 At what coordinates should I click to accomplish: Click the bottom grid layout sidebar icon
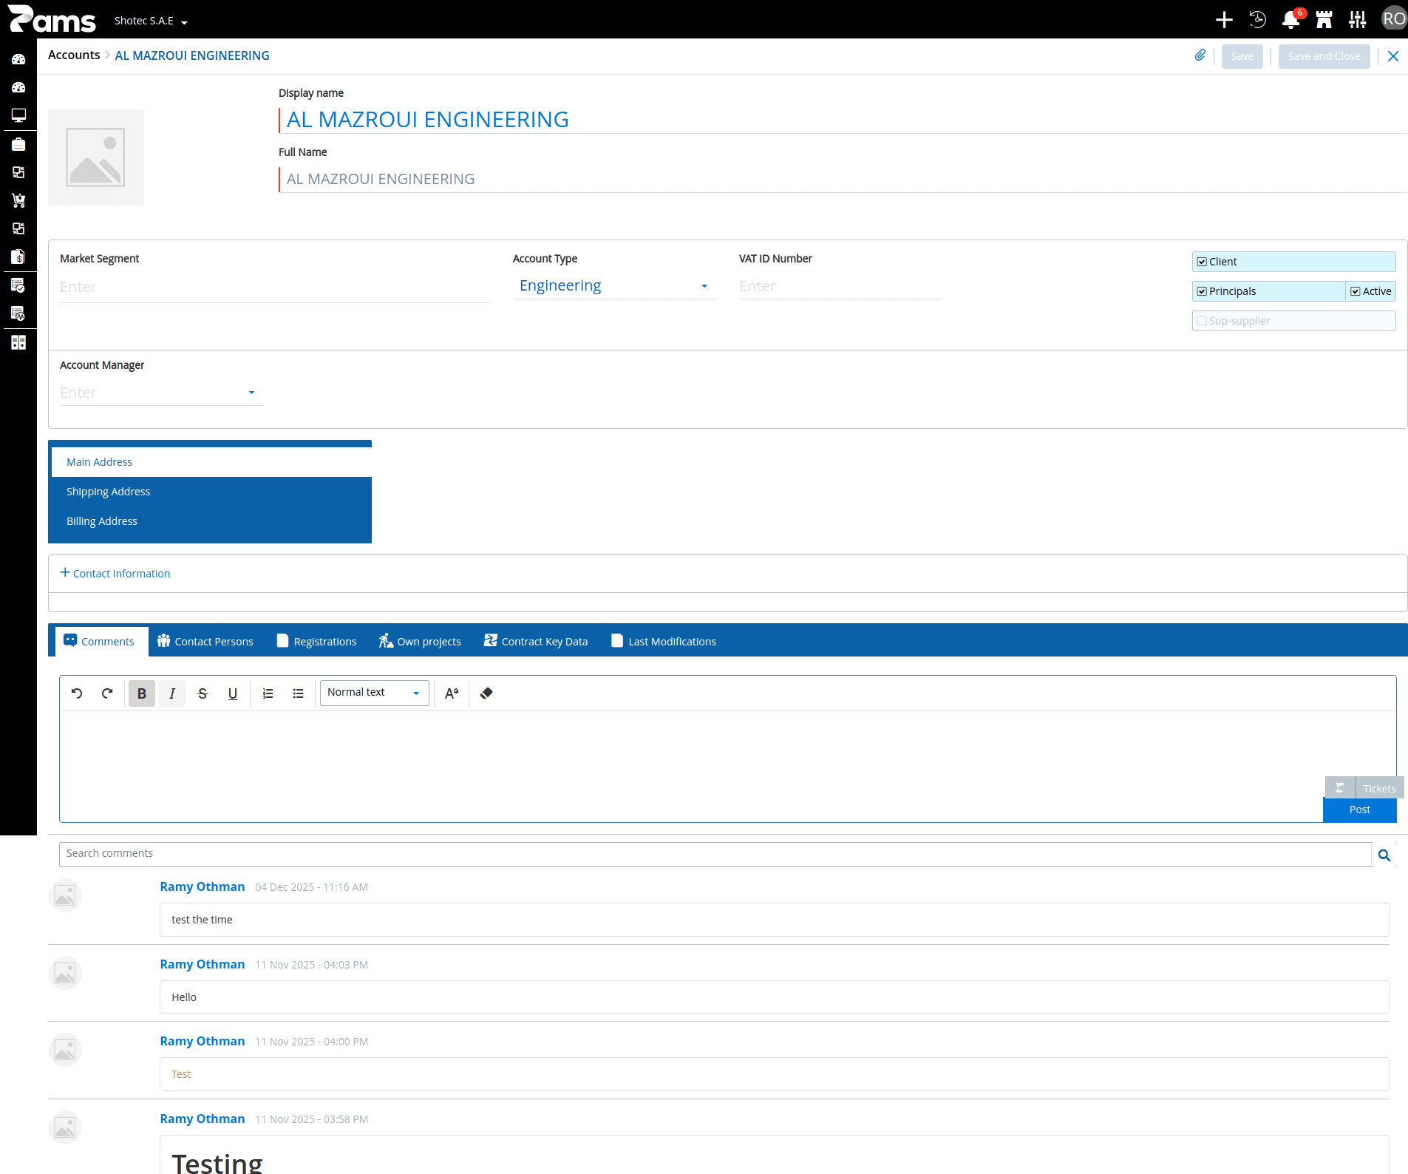point(18,342)
